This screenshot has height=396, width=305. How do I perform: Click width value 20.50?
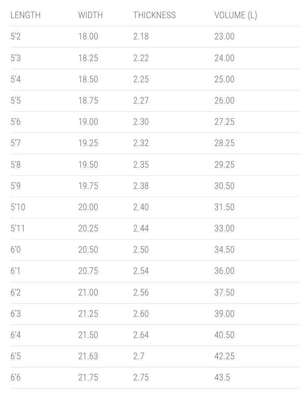click(x=88, y=250)
